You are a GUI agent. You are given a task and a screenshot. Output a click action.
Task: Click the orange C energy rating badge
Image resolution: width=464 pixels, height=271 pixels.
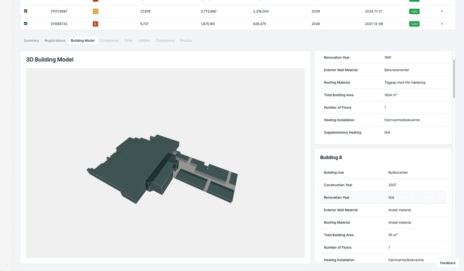pos(95,11)
